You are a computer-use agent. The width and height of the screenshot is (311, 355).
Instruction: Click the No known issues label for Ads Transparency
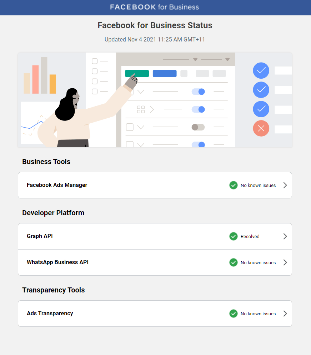pos(258,314)
